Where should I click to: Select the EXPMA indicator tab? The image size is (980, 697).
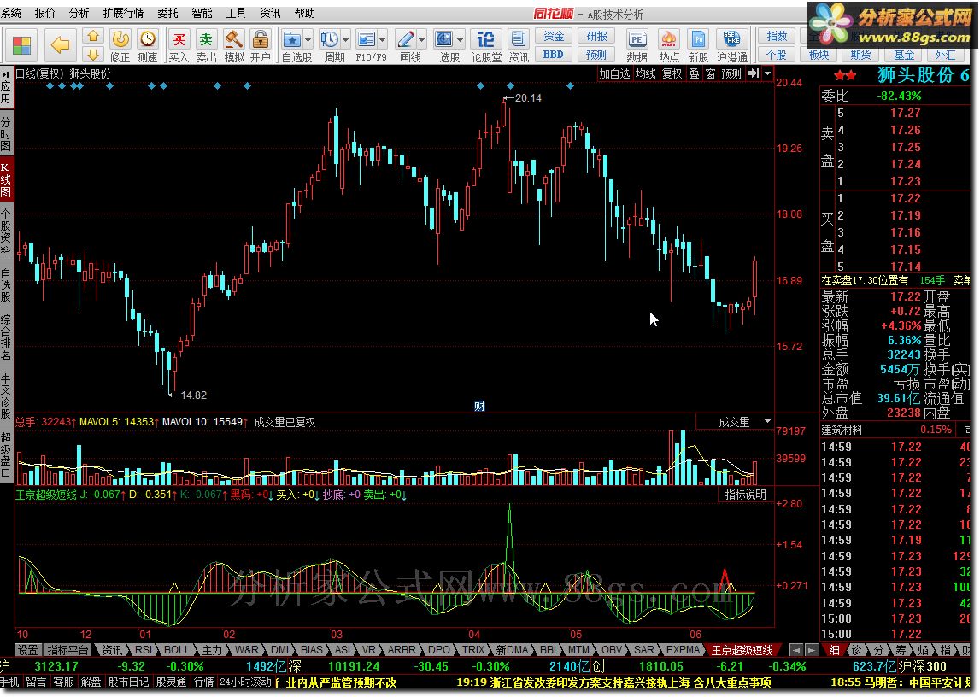tap(683, 650)
